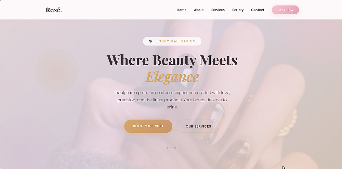This screenshot has height=169, width=342.
Task: Click the Book Your Visit button
Action: click(148, 126)
